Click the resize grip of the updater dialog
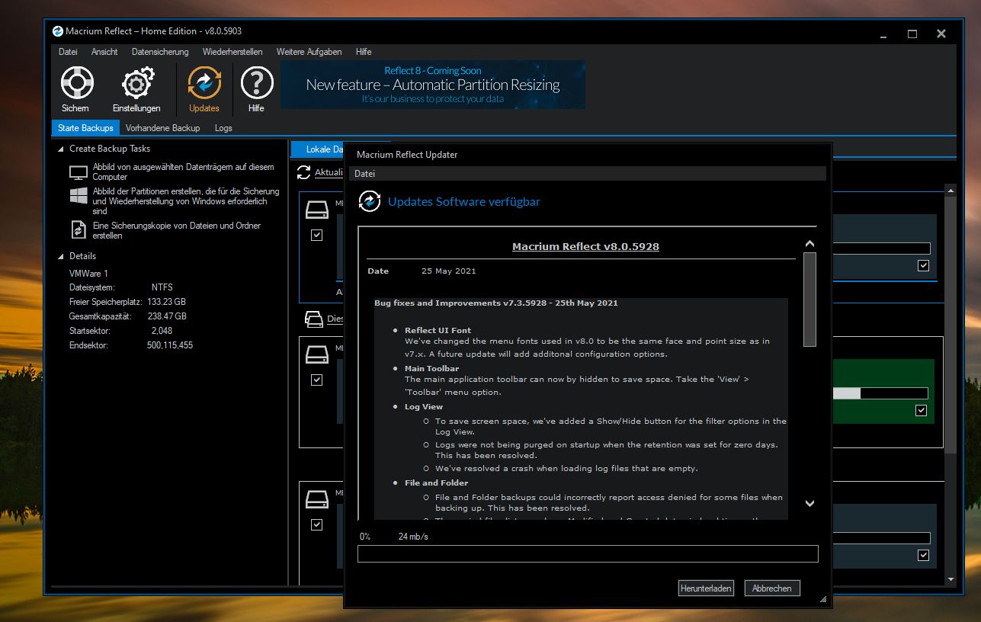This screenshot has height=622, width=981. [x=823, y=599]
